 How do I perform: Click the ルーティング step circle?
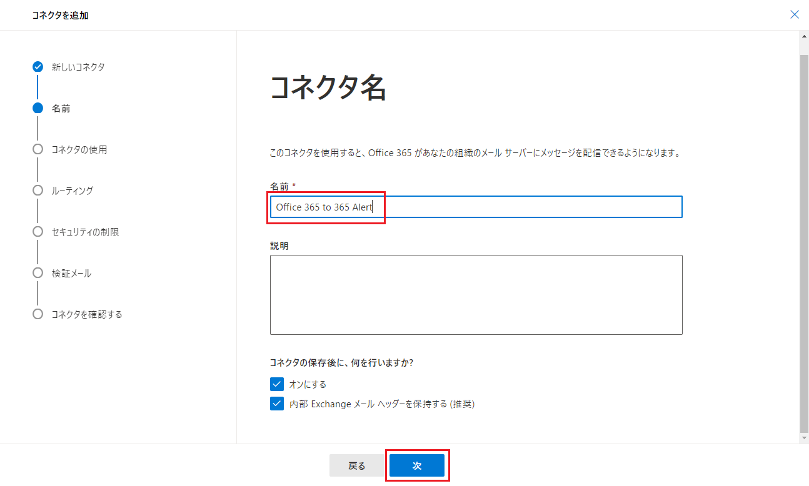(x=38, y=191)
